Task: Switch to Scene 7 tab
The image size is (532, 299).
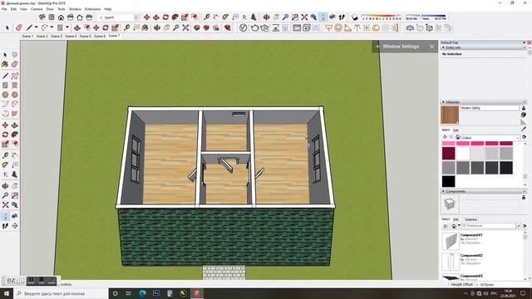Action: [114, 36]
